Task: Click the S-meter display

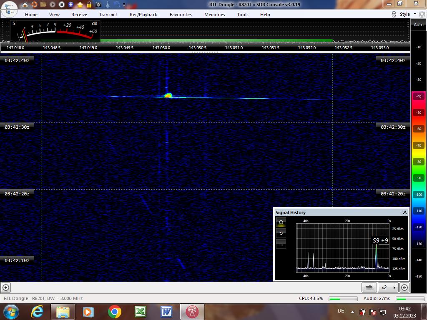Action: coord(55,31)
